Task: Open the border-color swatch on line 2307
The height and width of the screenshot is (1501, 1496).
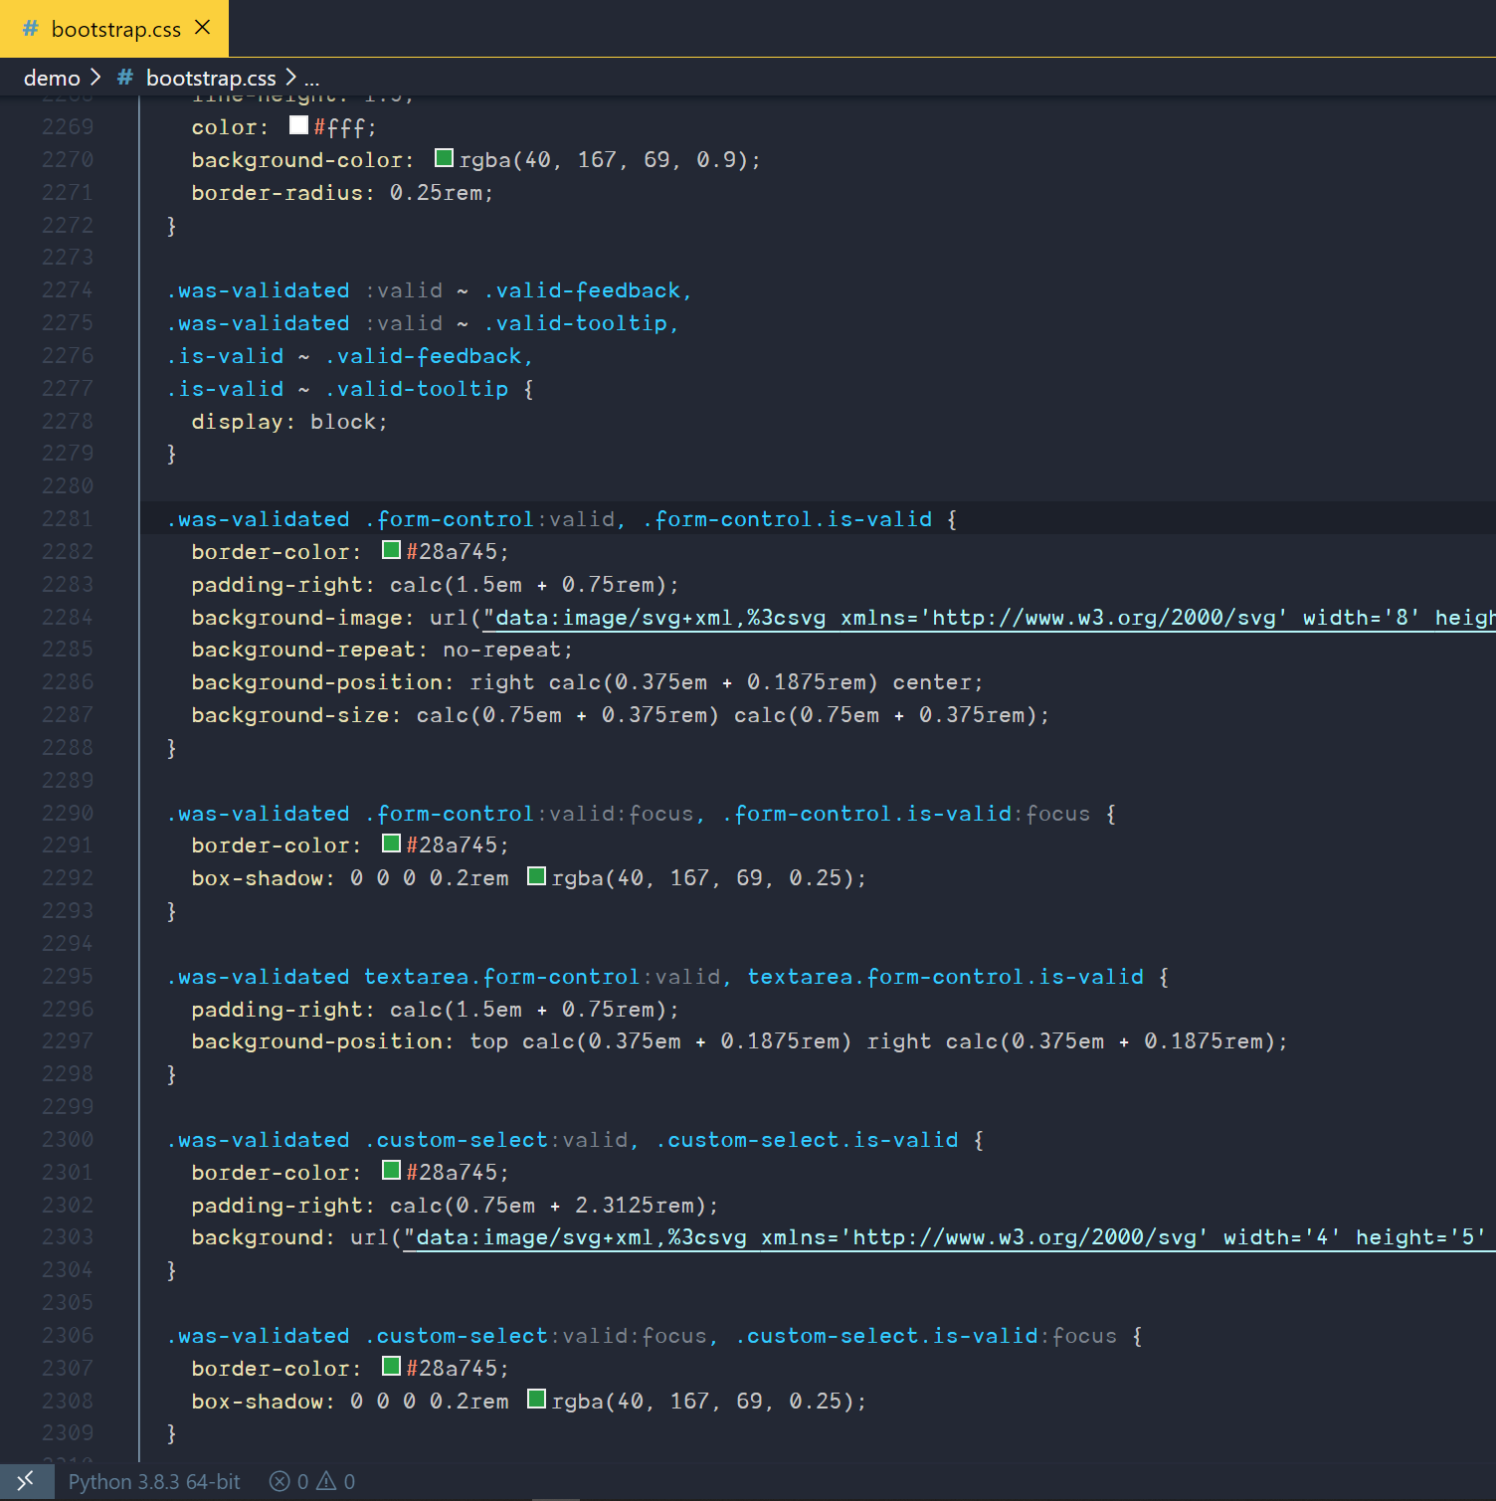Action: [391, 1367]
